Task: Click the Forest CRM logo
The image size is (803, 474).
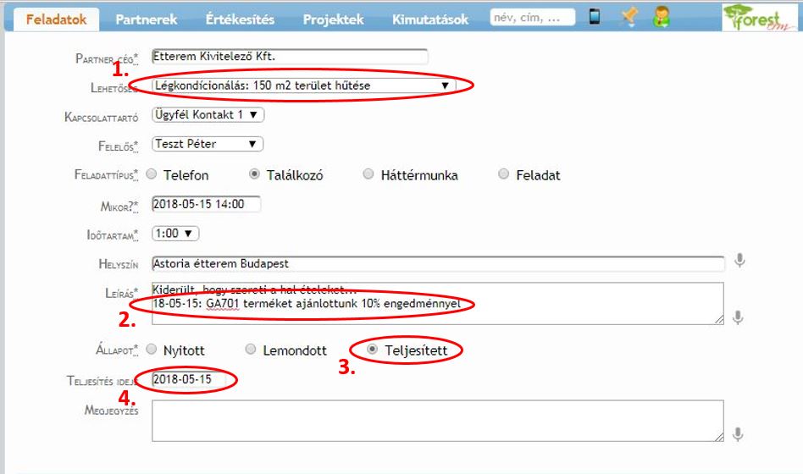Action: coord(755,17)
